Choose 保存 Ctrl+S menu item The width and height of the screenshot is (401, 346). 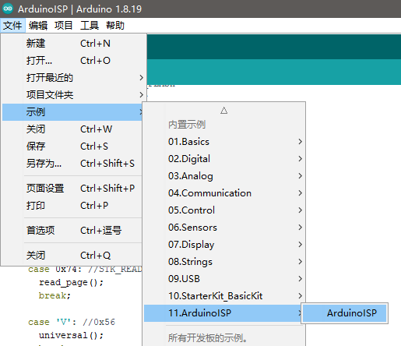pos(72,147)
